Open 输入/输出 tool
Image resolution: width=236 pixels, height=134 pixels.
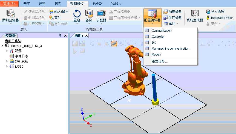(x=59, y=11)
